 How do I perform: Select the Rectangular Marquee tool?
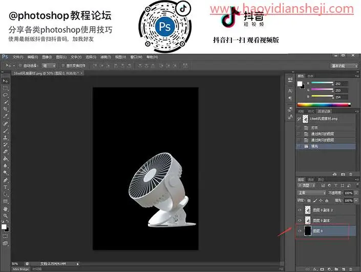(x=5, y=88)
